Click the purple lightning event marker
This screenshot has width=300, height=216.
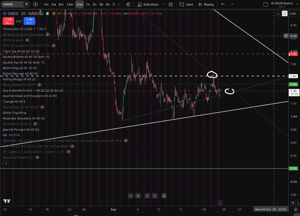[220, 203]
